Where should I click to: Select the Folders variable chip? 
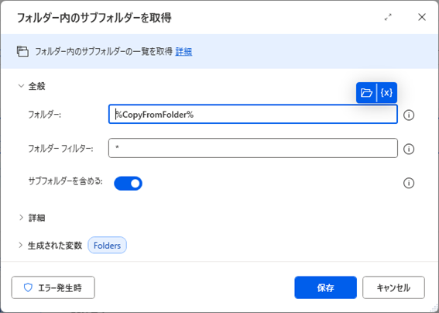pos(107,246)
